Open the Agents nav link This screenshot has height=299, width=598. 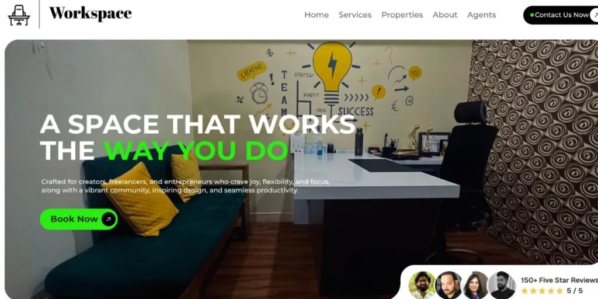pyautogui.click(x=481, y=15)
